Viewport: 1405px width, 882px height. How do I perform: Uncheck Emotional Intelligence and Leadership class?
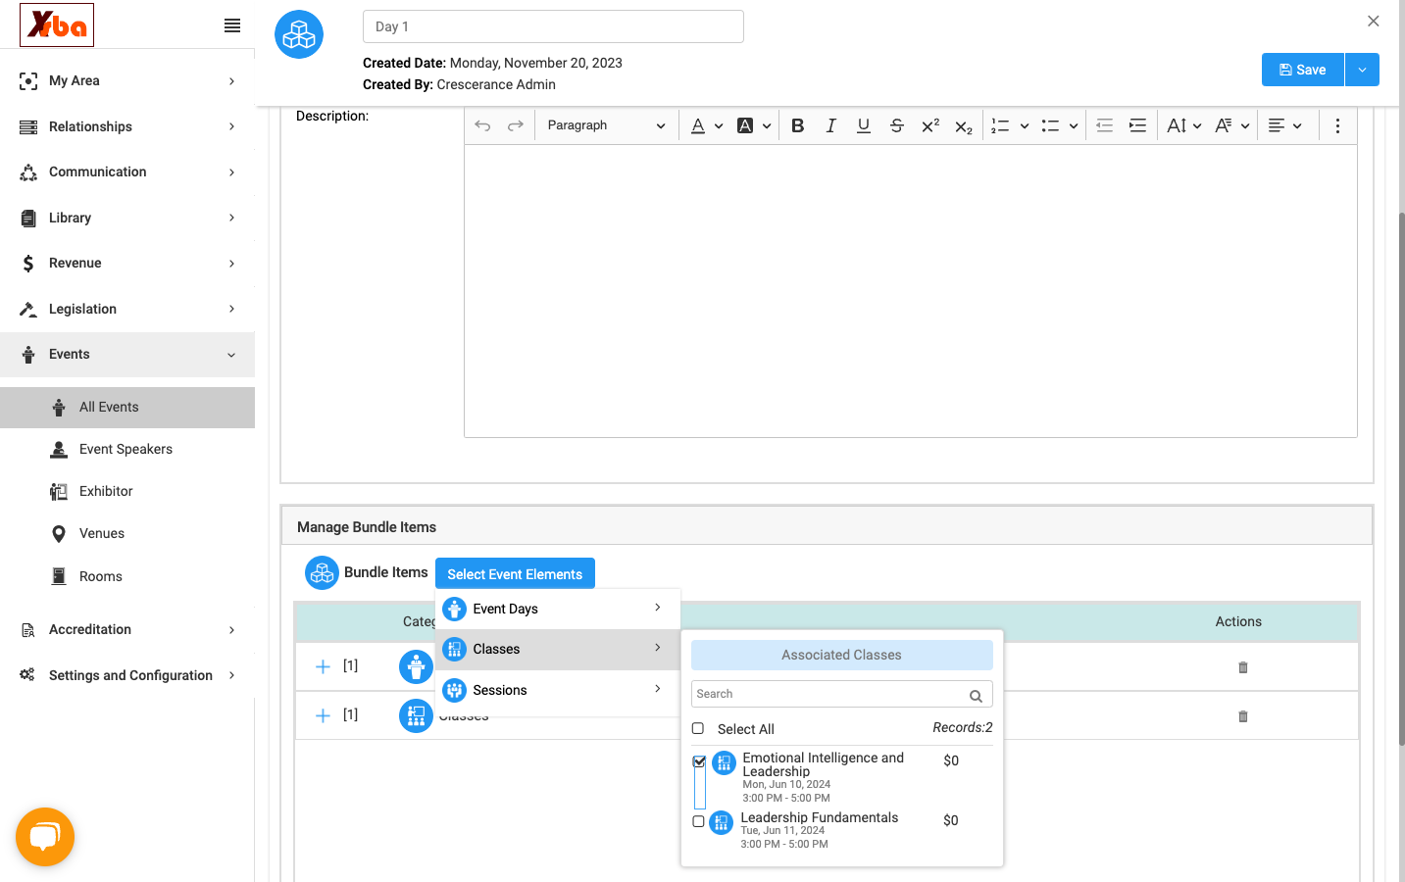coord(699,761)
